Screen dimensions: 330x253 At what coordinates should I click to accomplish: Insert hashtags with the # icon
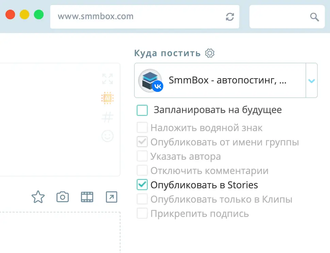pyautogui.click(x=108, y=117)
